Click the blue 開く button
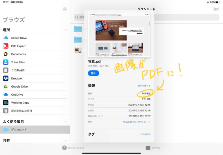This screenshot has width=223, height=155. click(x=93, y=73)
